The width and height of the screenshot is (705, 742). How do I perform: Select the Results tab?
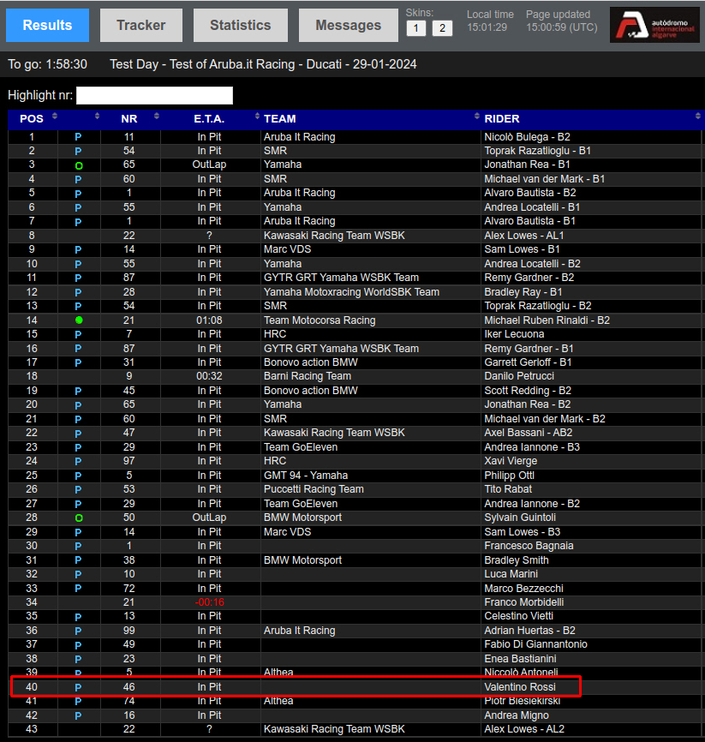(47, 26)
